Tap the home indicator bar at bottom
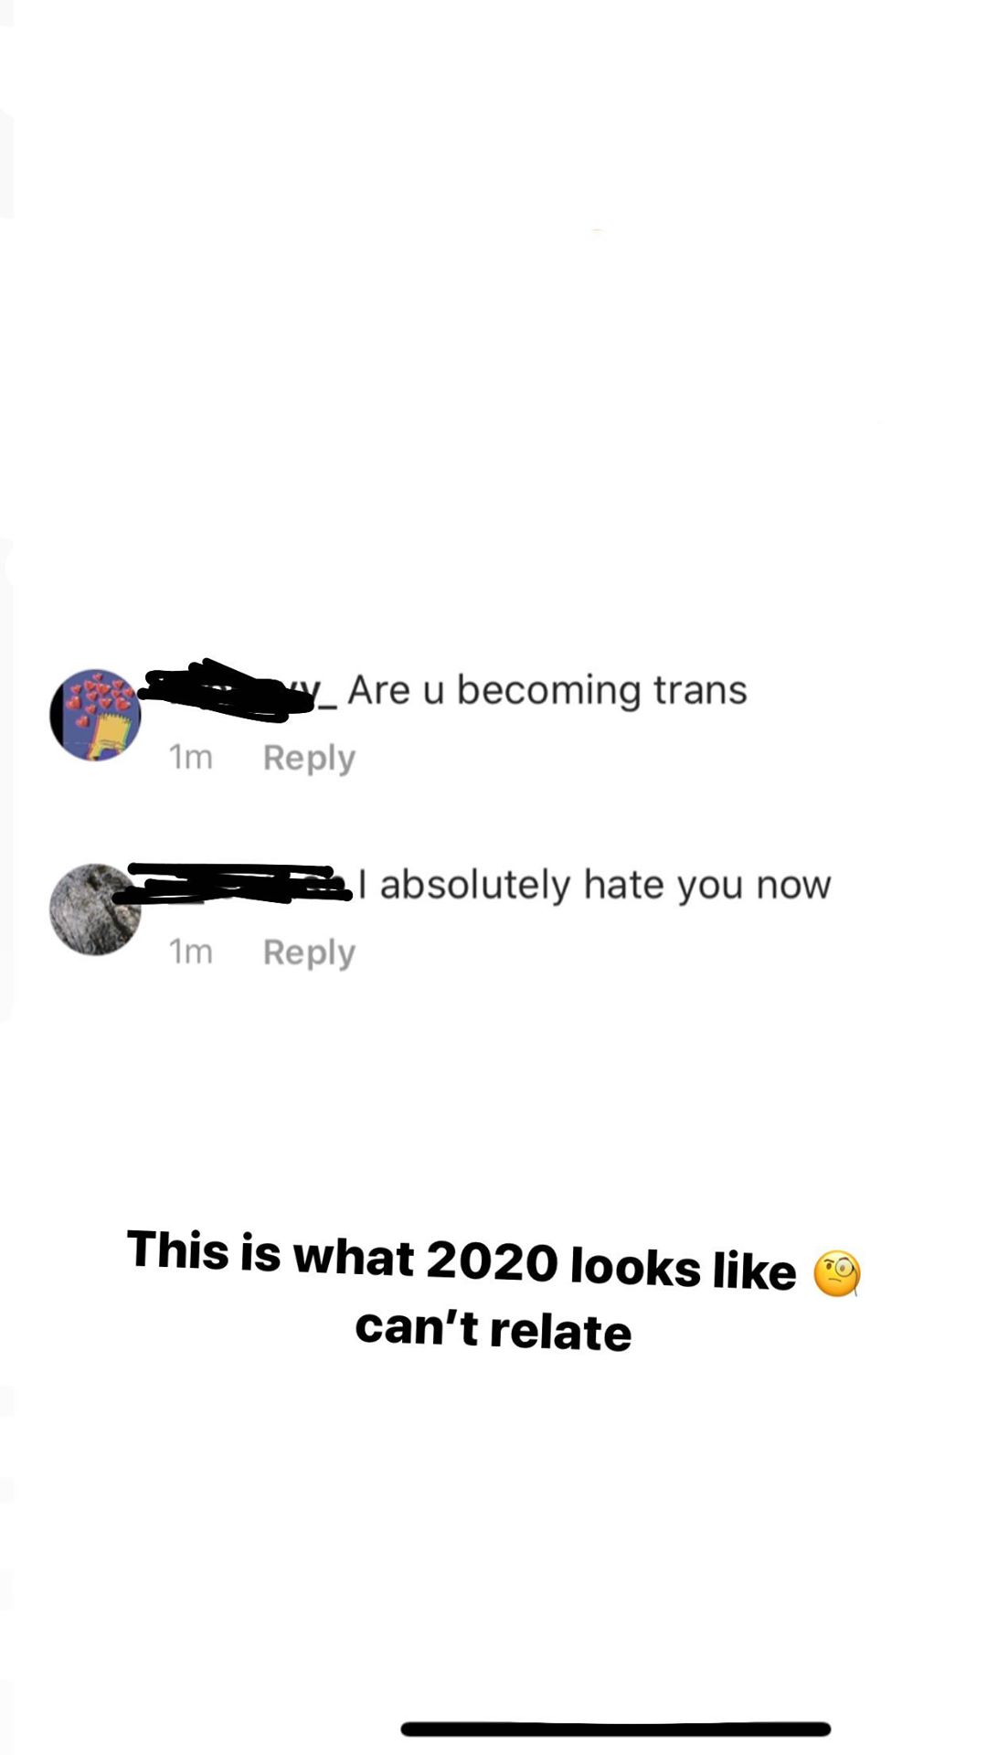Viewport: 987px width, 1755px height. coord(616,1728)
